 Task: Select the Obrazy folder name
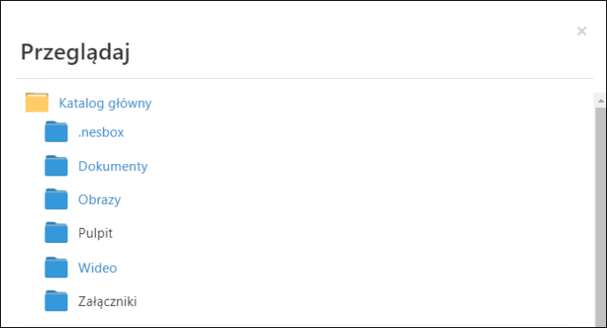click(99, 200)
